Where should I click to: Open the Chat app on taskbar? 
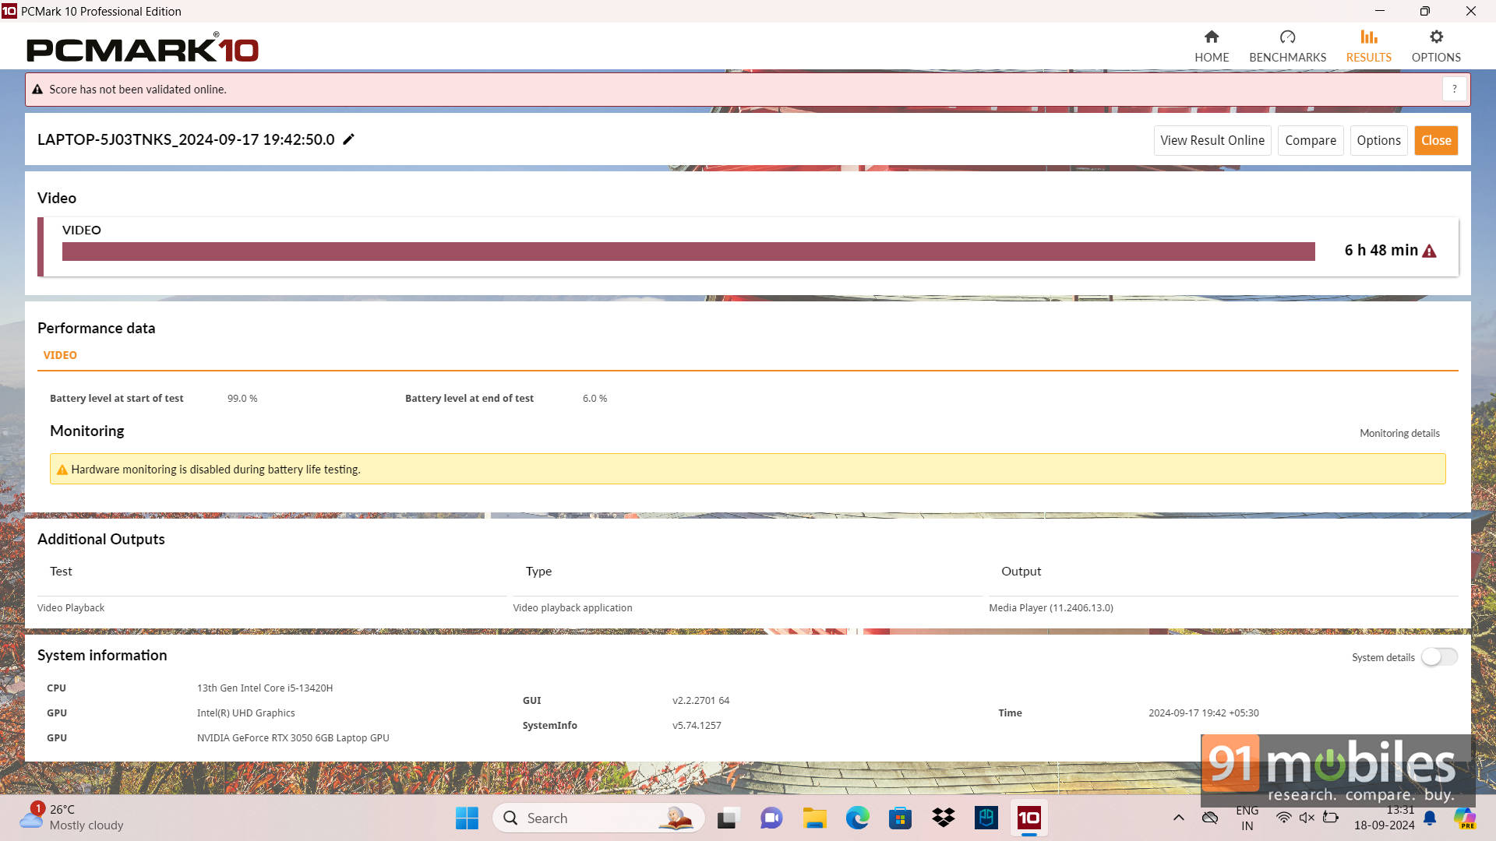pos(771,818)
